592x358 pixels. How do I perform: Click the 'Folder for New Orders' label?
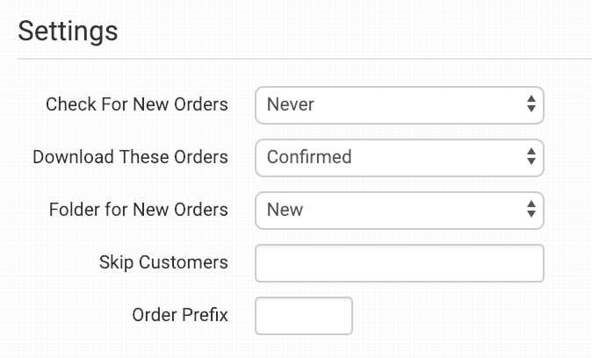pos(139,210)
